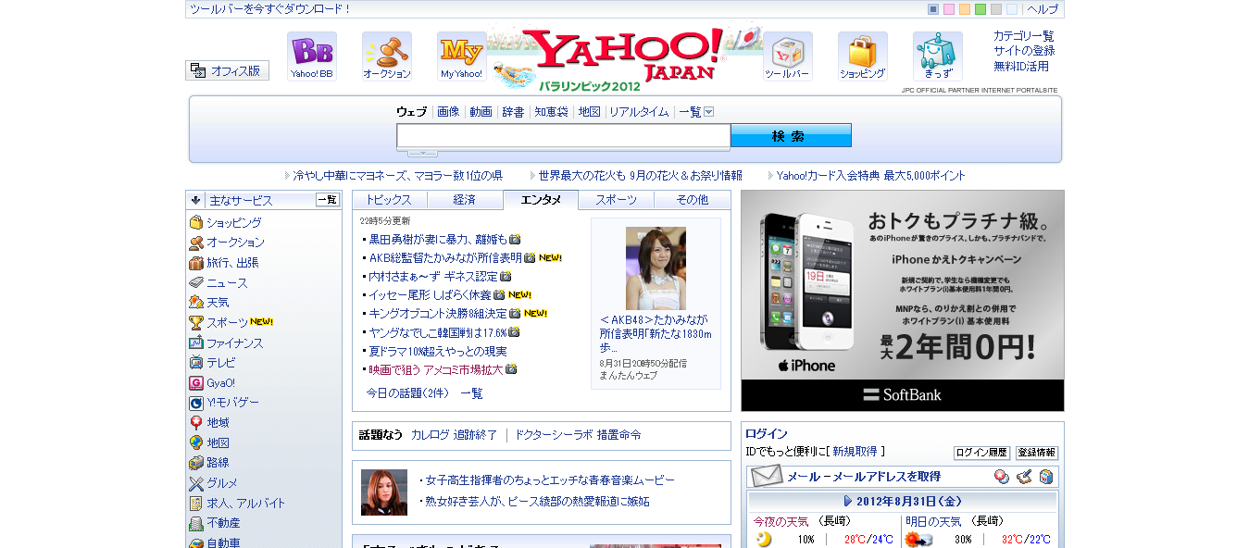
Task: Open the ツールバー icon in header
Action: click(788, 56)
